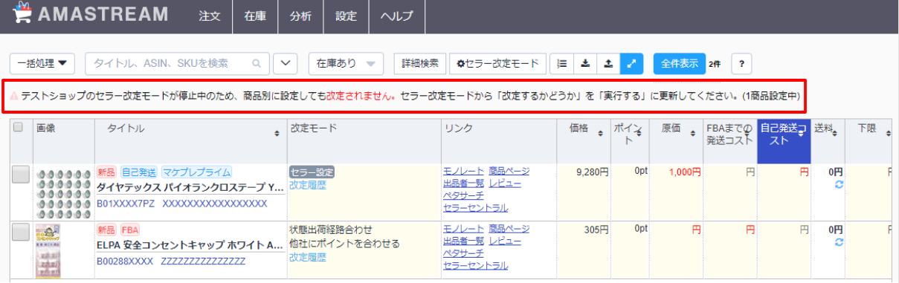899x283 pixels.
Task: Open the ? help button
Action: pos(741,64)
